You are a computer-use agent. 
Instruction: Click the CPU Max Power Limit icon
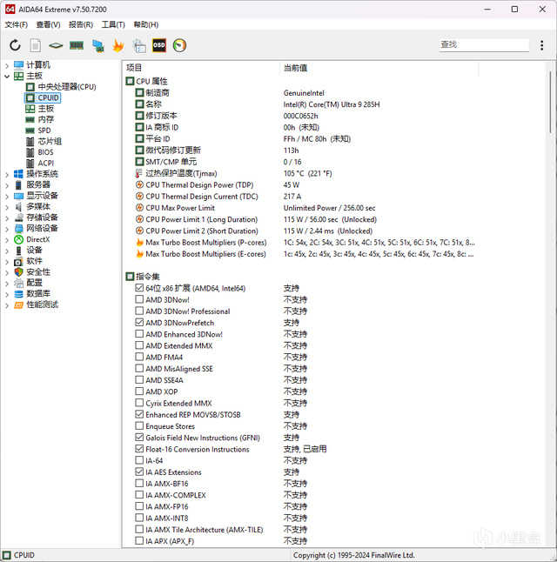coord(139,208)
